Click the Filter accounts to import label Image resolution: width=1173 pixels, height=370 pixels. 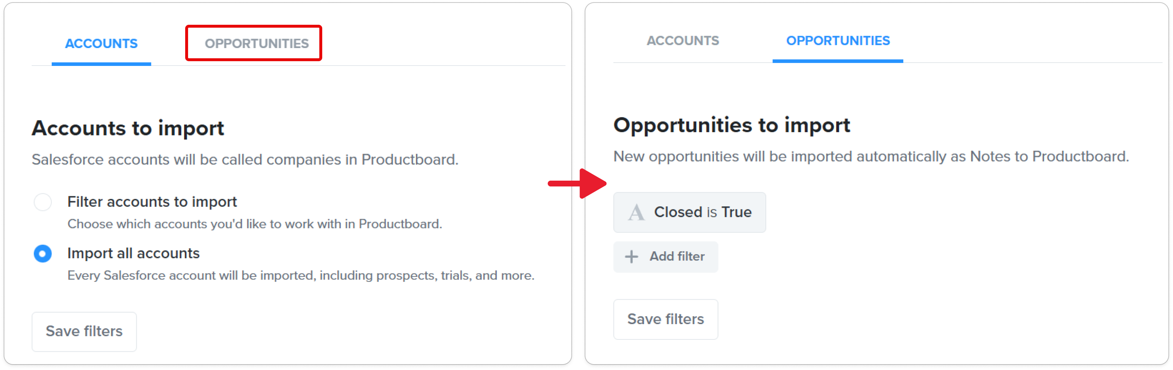pyautogui.click(x=152, y=202)
